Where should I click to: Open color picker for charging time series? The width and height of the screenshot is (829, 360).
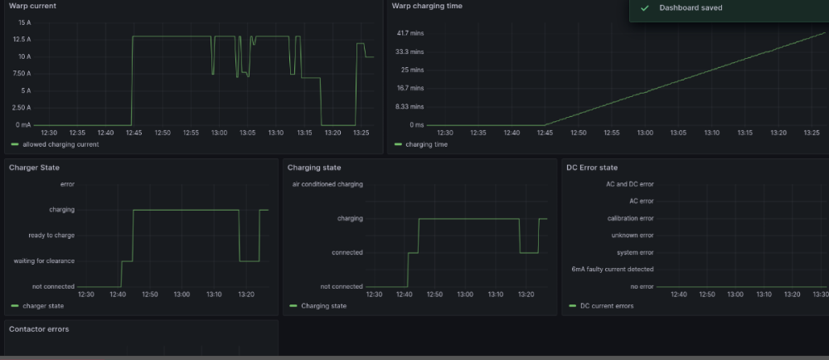click(398, 144)
